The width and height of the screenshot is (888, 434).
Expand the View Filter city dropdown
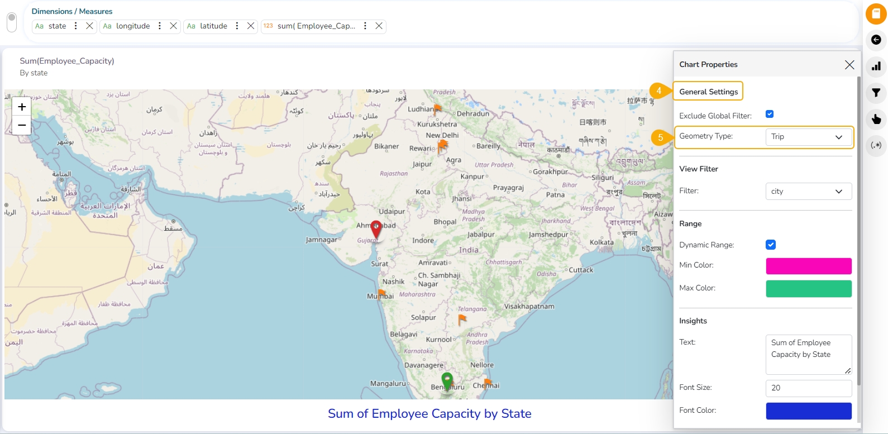click(x=808, y=192)
